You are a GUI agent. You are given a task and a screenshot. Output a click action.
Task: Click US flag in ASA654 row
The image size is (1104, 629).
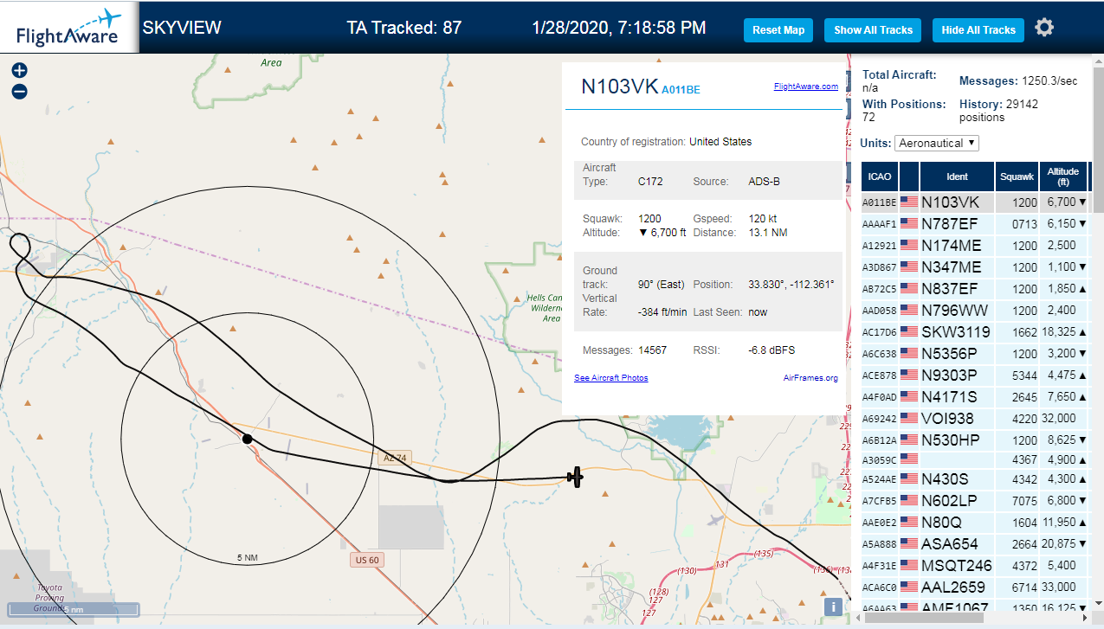909,544
